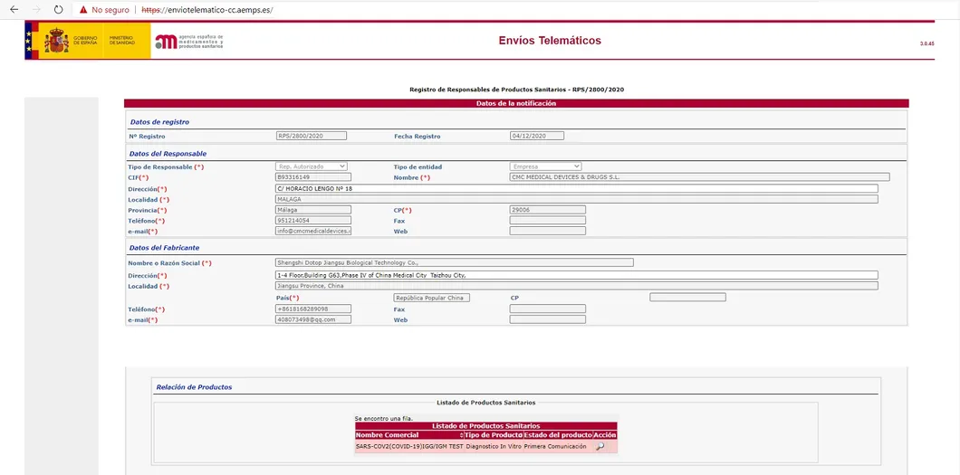Click the Fecha Registro date field
The width and height of the screenshot is (960, 475).
537,136
